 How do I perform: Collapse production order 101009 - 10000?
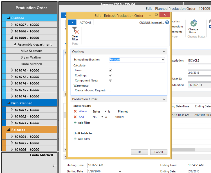tap(12, 38)
